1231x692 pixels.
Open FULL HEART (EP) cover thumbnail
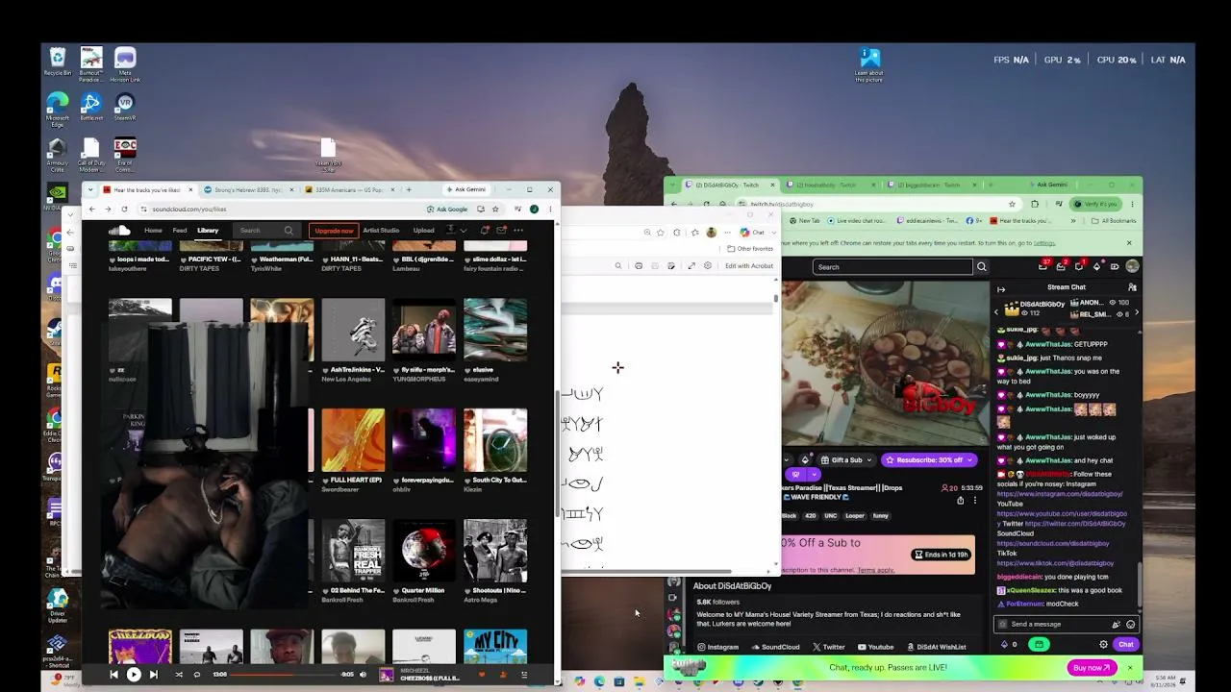click(x=353, y=440)
